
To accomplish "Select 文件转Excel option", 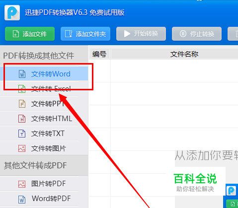I will pos(44,89).
